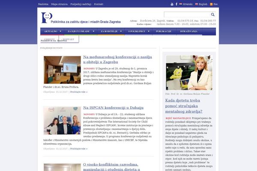This screenshot has height=171, width=257.
Task: Click the Posljednje novosti section heading
Action: point(51,48)
